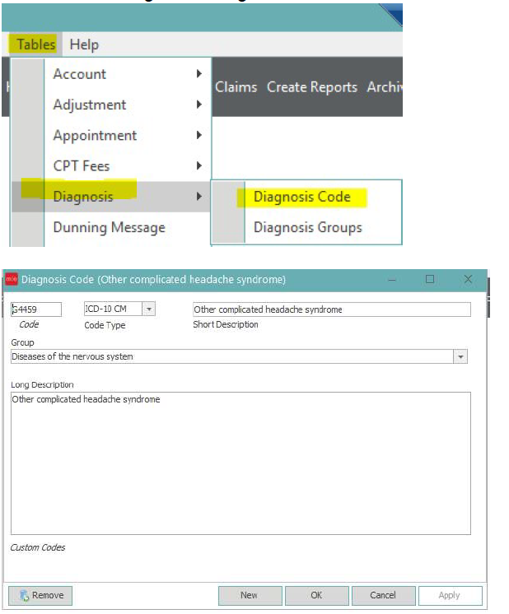Screen dimensions: 509x614
Task: Select Diagnosis Groups submenu item
Action: (307, 227)
